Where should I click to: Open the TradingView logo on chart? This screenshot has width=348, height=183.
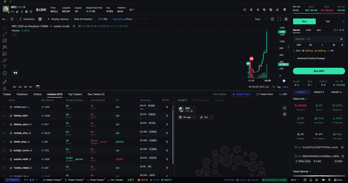(16, 73)
